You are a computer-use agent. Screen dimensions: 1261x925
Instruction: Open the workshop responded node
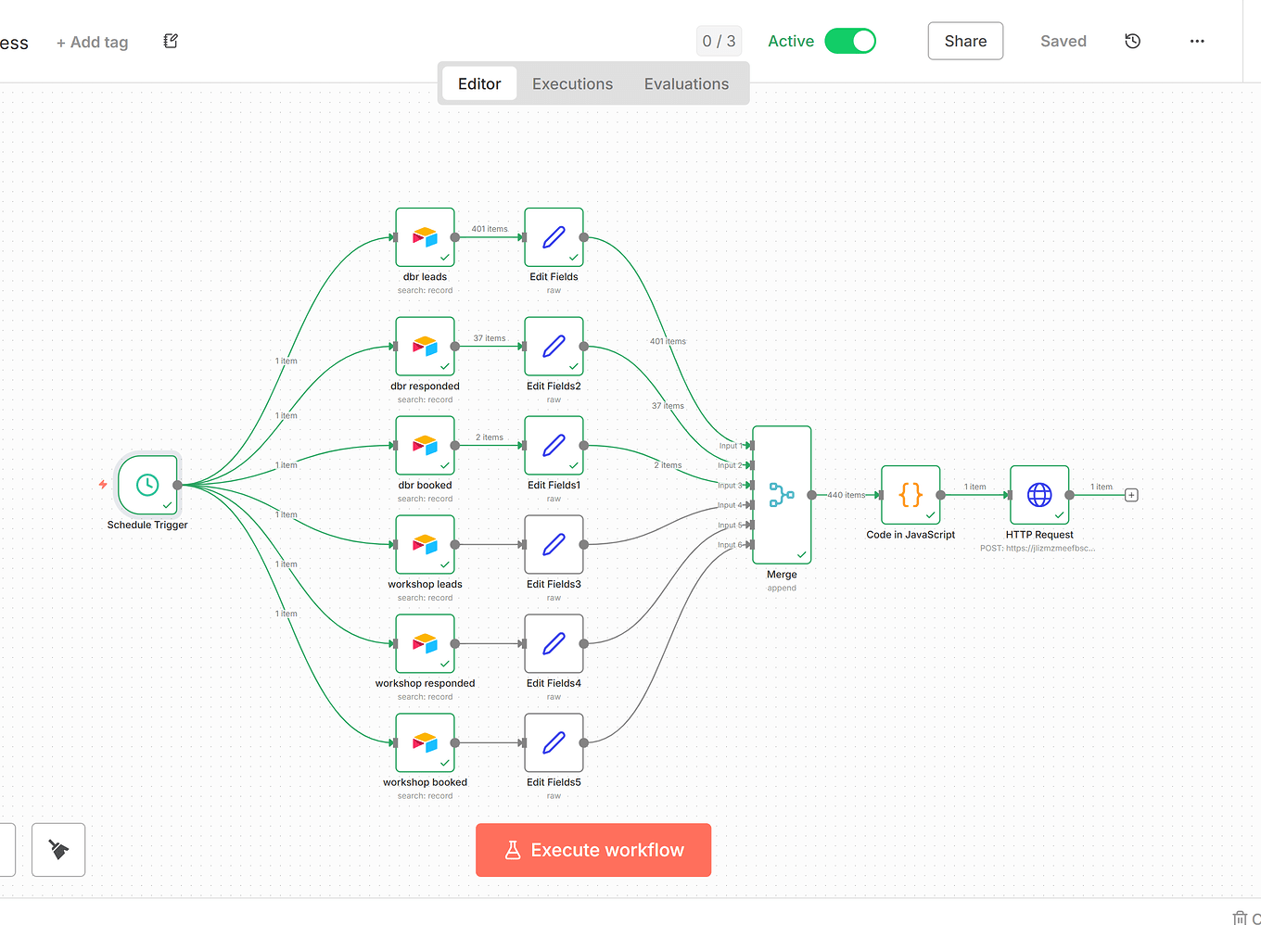(425, 643)
